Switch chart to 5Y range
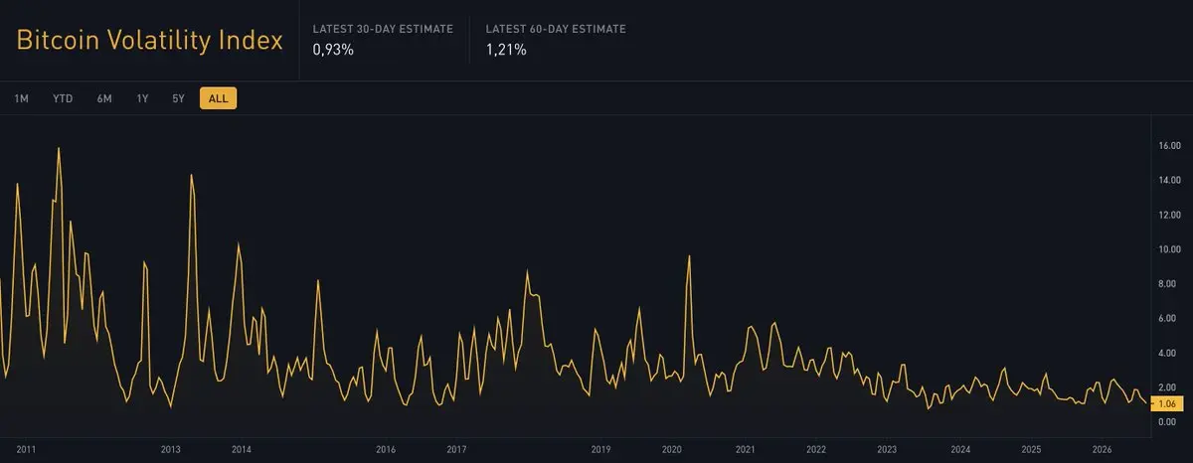The image size is (1193, 463). point(178,98)
